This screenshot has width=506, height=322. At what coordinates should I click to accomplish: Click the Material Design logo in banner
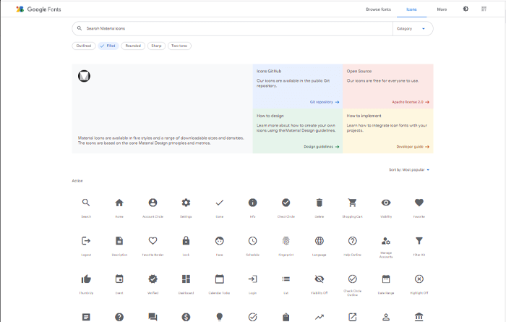tap(84, 76)
